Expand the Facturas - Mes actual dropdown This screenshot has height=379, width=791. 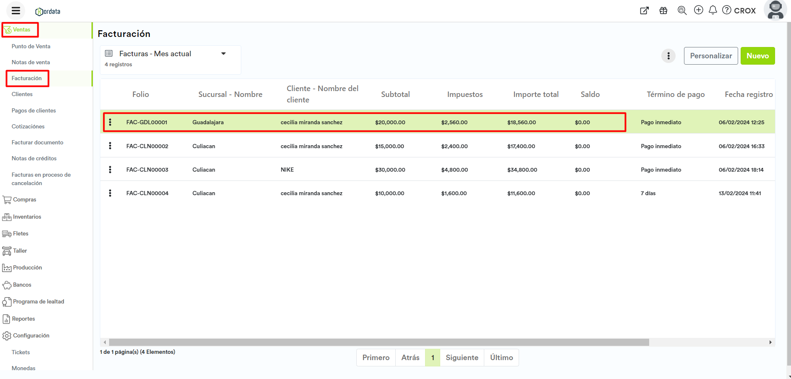(x=223, y=54)
